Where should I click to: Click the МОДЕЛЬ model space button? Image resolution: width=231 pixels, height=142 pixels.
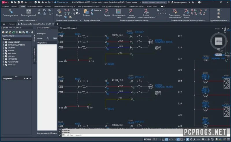148,139
